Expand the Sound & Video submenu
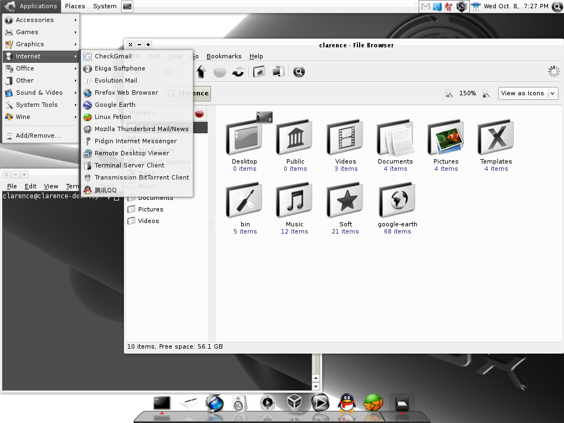 click(x=41, y=93)
